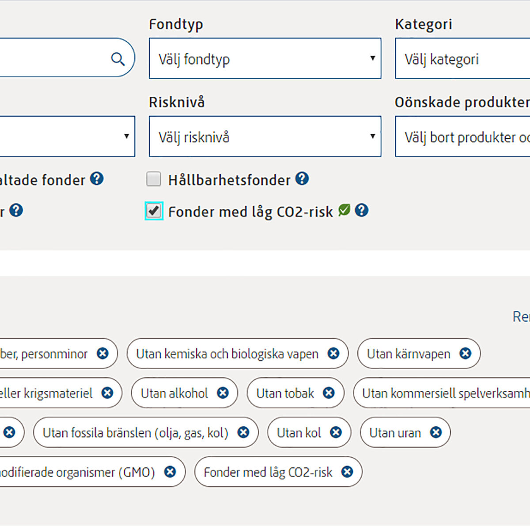
Task: Uncheck 'Fonder med låg CO2-risk' checkbox
Action: (x=154, y=211)
